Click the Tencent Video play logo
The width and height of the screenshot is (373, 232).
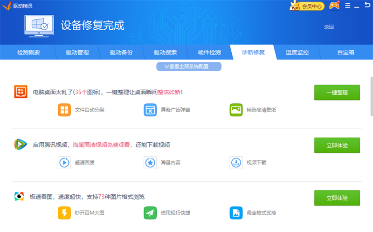21,145
